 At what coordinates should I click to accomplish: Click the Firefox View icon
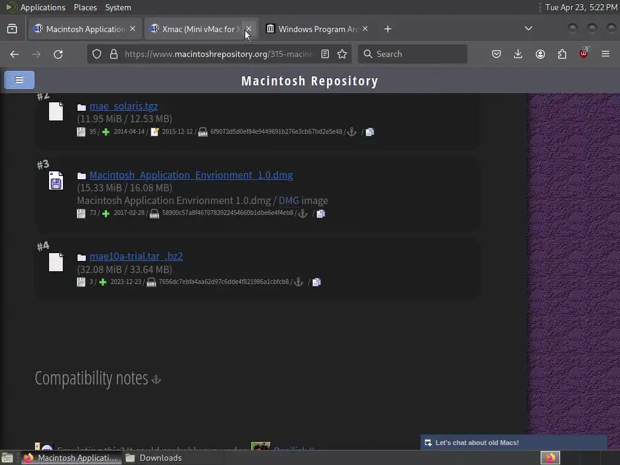click(x=12, y=29)
